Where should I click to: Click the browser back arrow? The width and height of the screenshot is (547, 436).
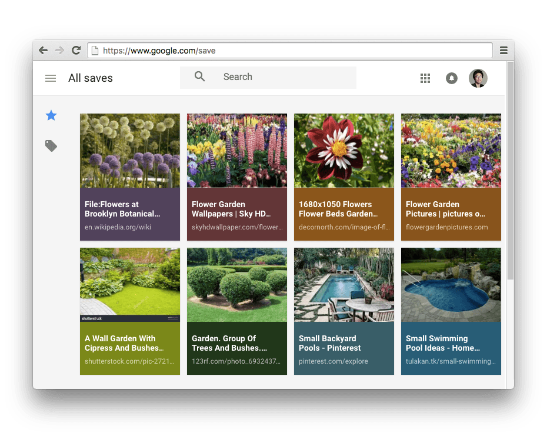coord(43,51)
